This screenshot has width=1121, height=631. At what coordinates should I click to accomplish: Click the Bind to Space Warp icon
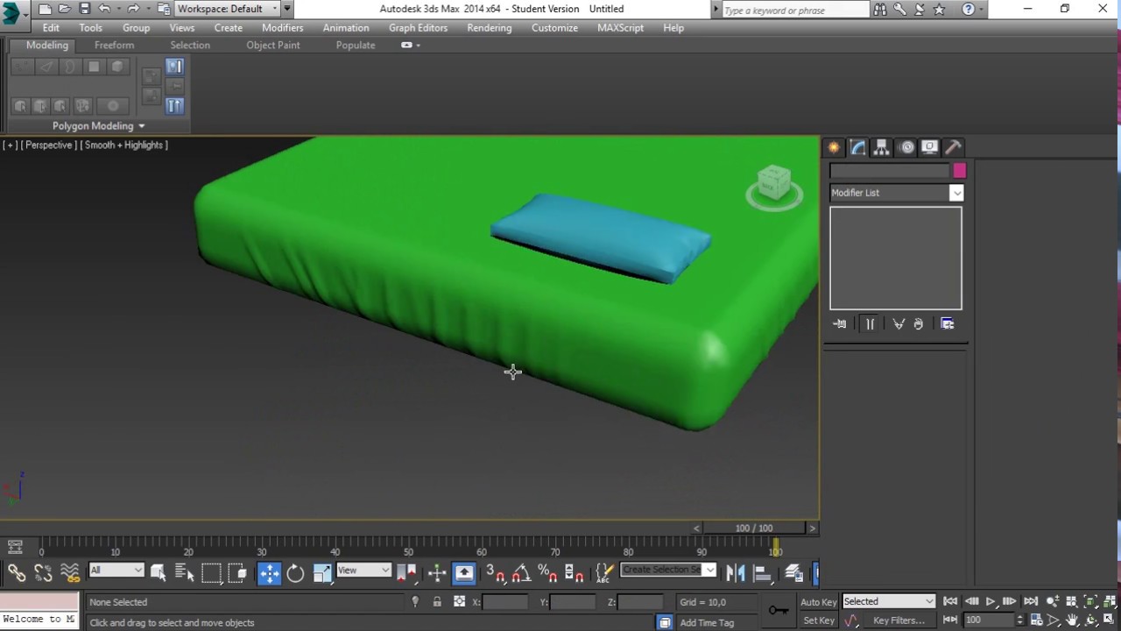(x=70, y=573)
